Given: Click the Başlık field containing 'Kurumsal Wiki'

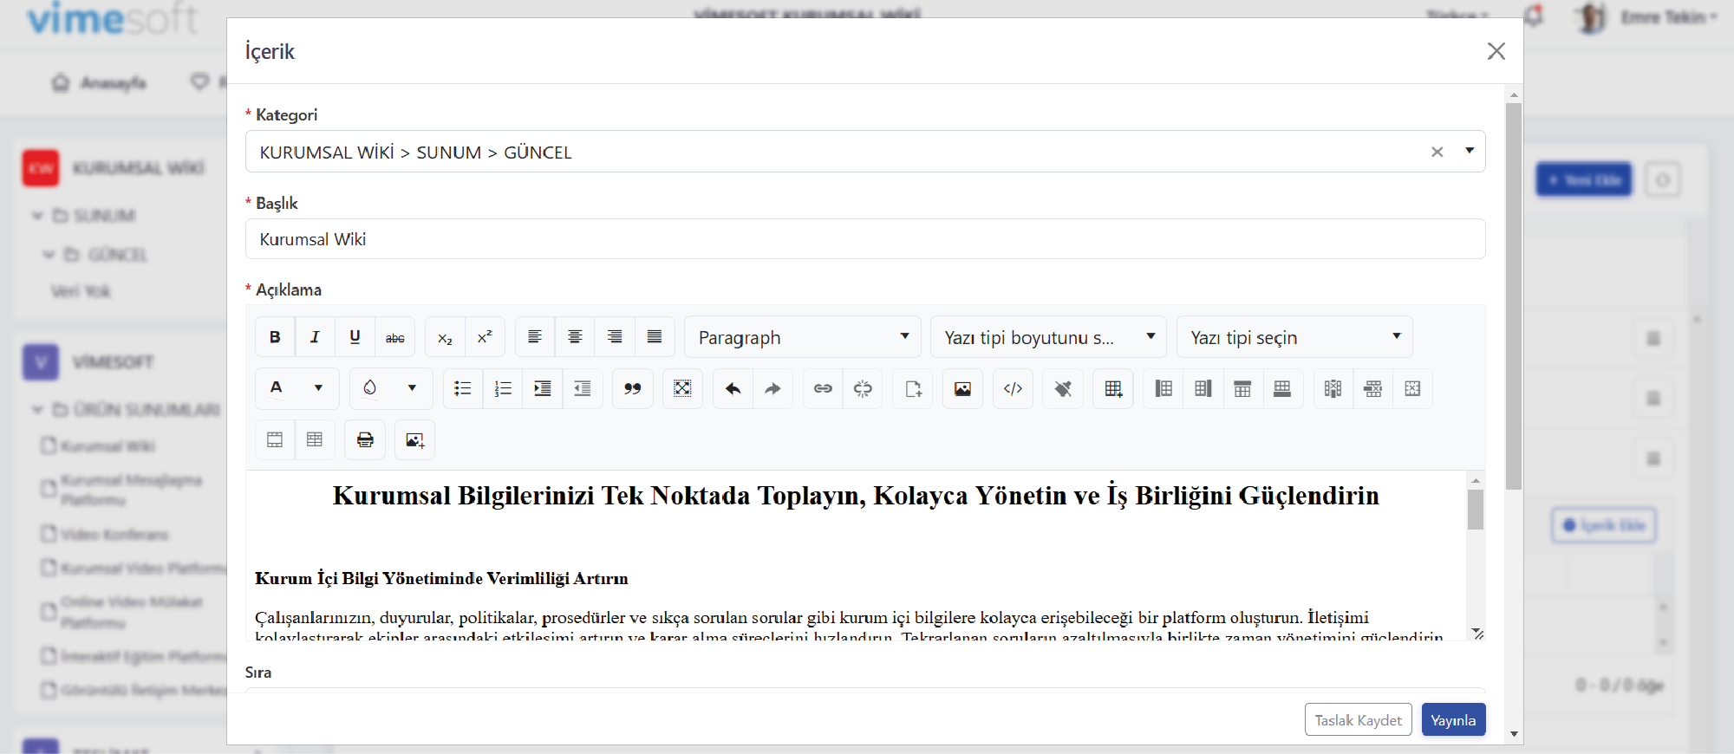Looking at the screenshot, I should coord(865,239).
